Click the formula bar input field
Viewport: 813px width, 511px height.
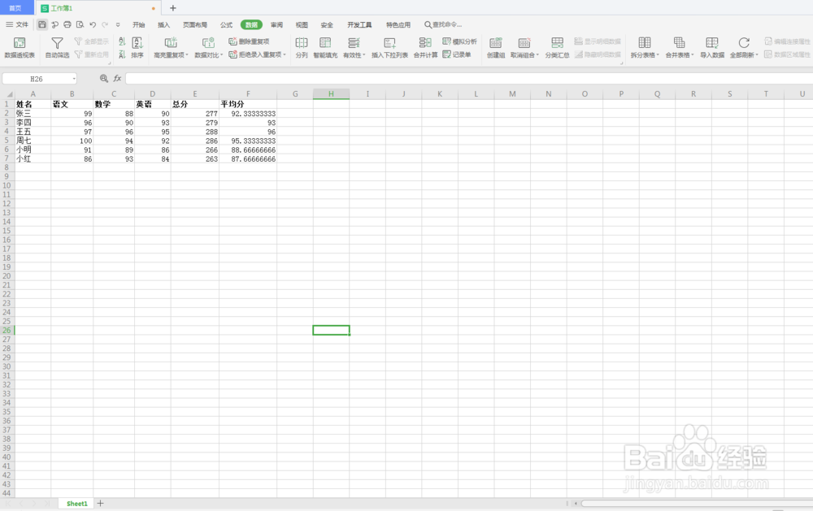469,78
